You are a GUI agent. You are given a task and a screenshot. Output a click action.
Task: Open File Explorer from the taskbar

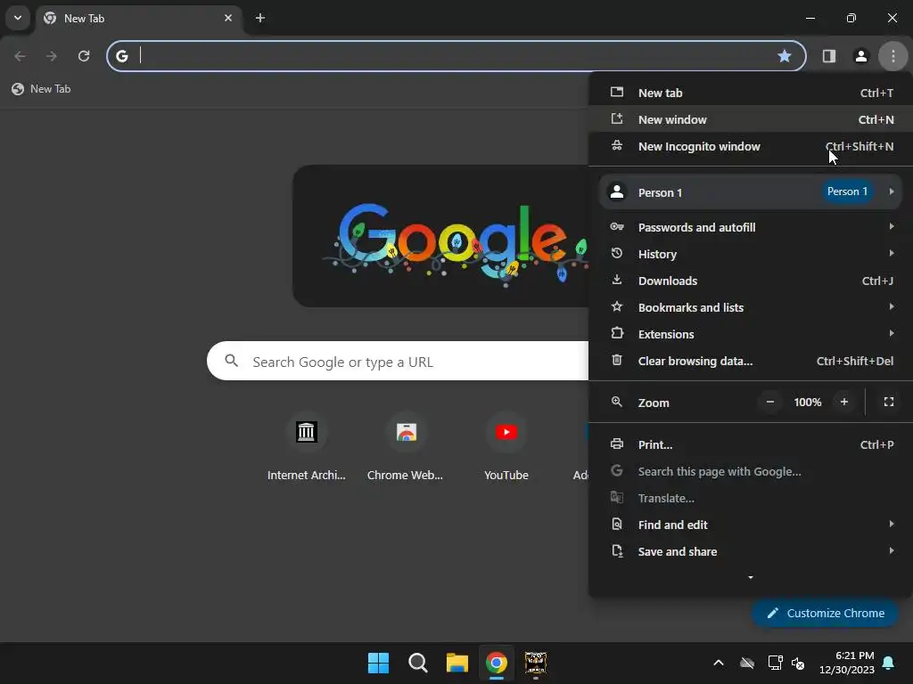coord(457,663)
